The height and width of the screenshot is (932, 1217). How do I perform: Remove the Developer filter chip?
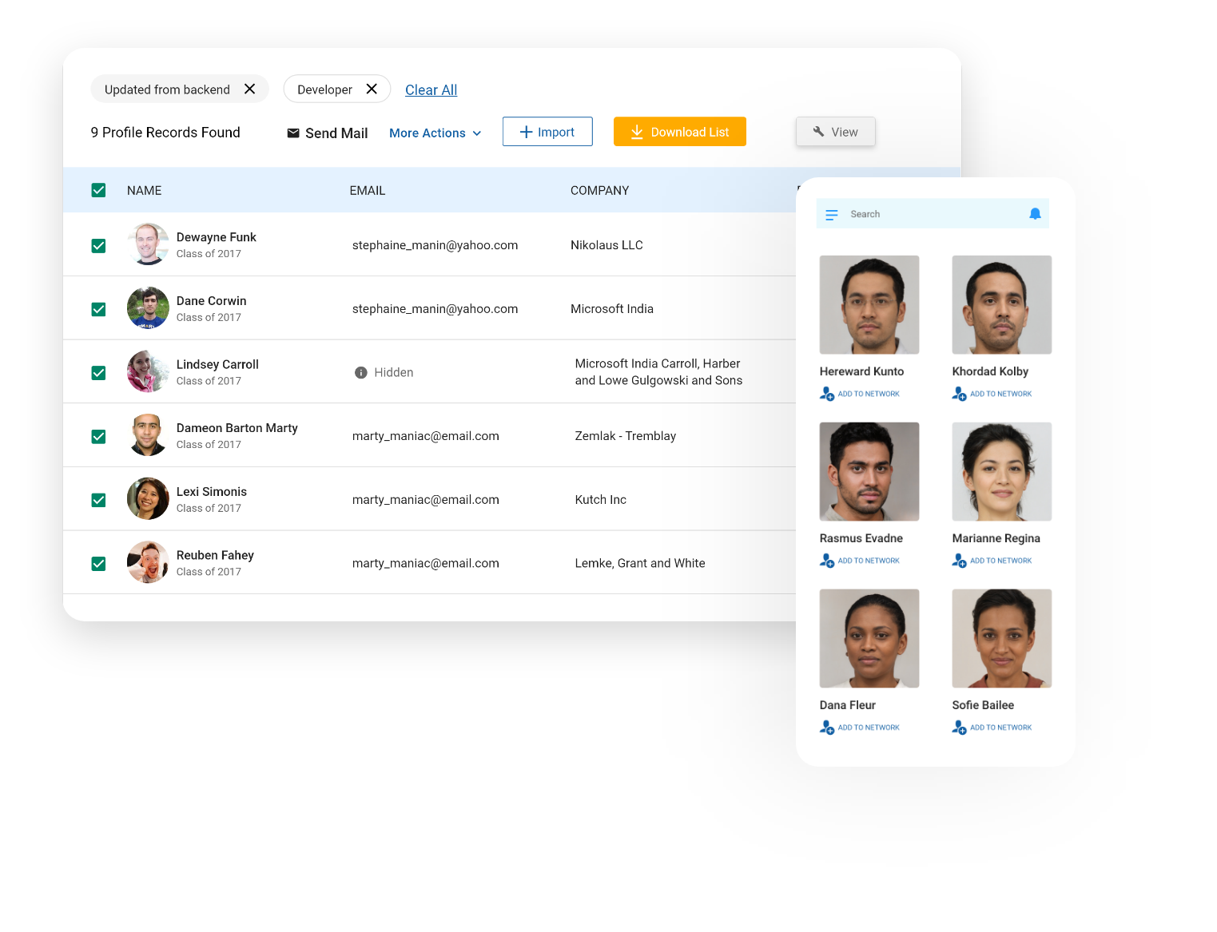372,89
